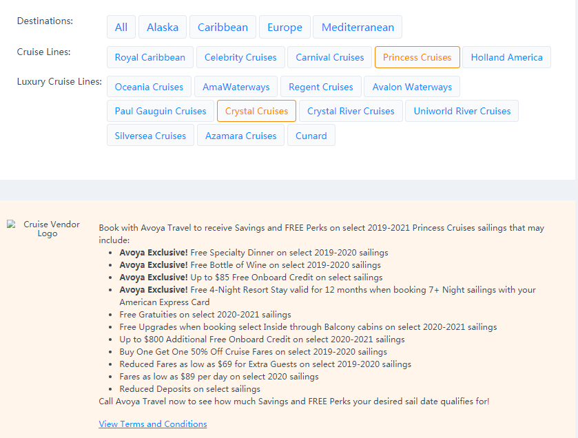The image size is (578, 438).
Task: Open View Terms and Conditions link
Action: pos(153,424)
